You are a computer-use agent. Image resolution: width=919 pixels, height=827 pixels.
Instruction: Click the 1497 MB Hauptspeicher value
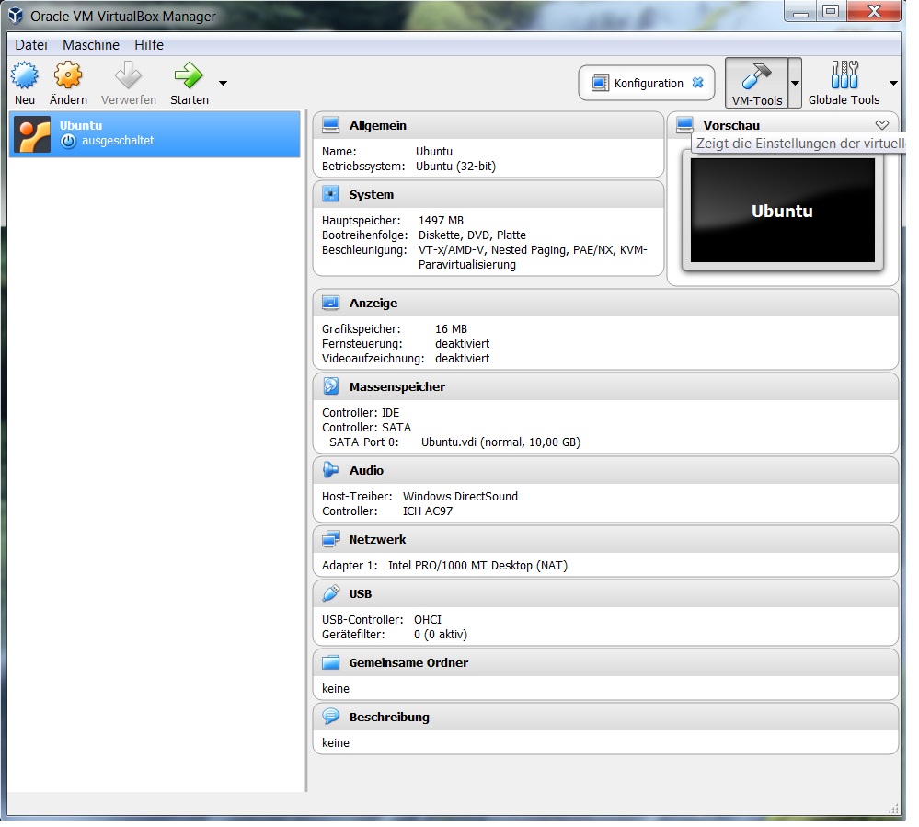coord(441,221)
